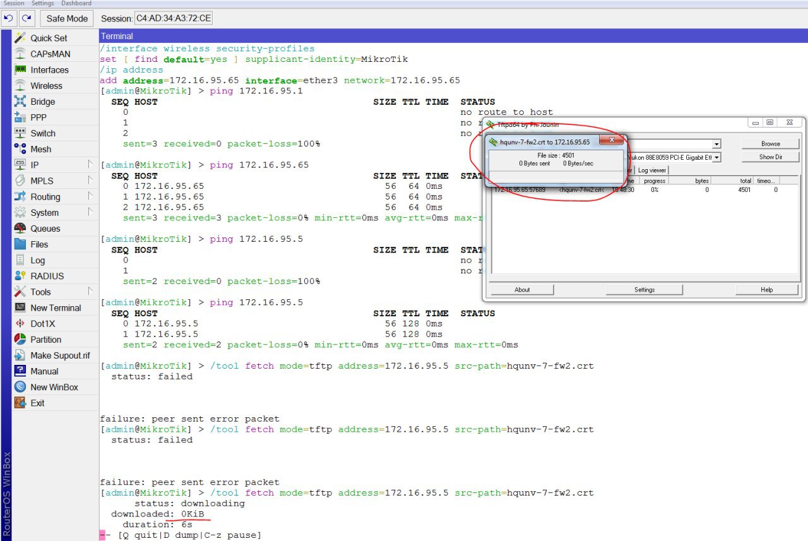Open a New Terminal from the sidebar
The height and width of the screenshot is (541, 808).
tap(56, 307)
